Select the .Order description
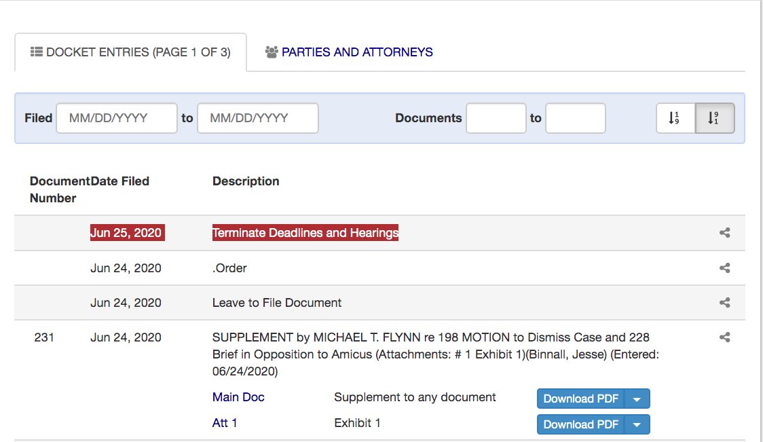 (x=229, y=268)
